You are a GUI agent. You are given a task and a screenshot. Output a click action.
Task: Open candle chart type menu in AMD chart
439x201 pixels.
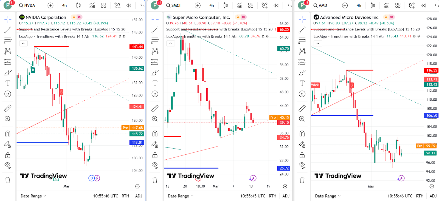tap(373, 5)
